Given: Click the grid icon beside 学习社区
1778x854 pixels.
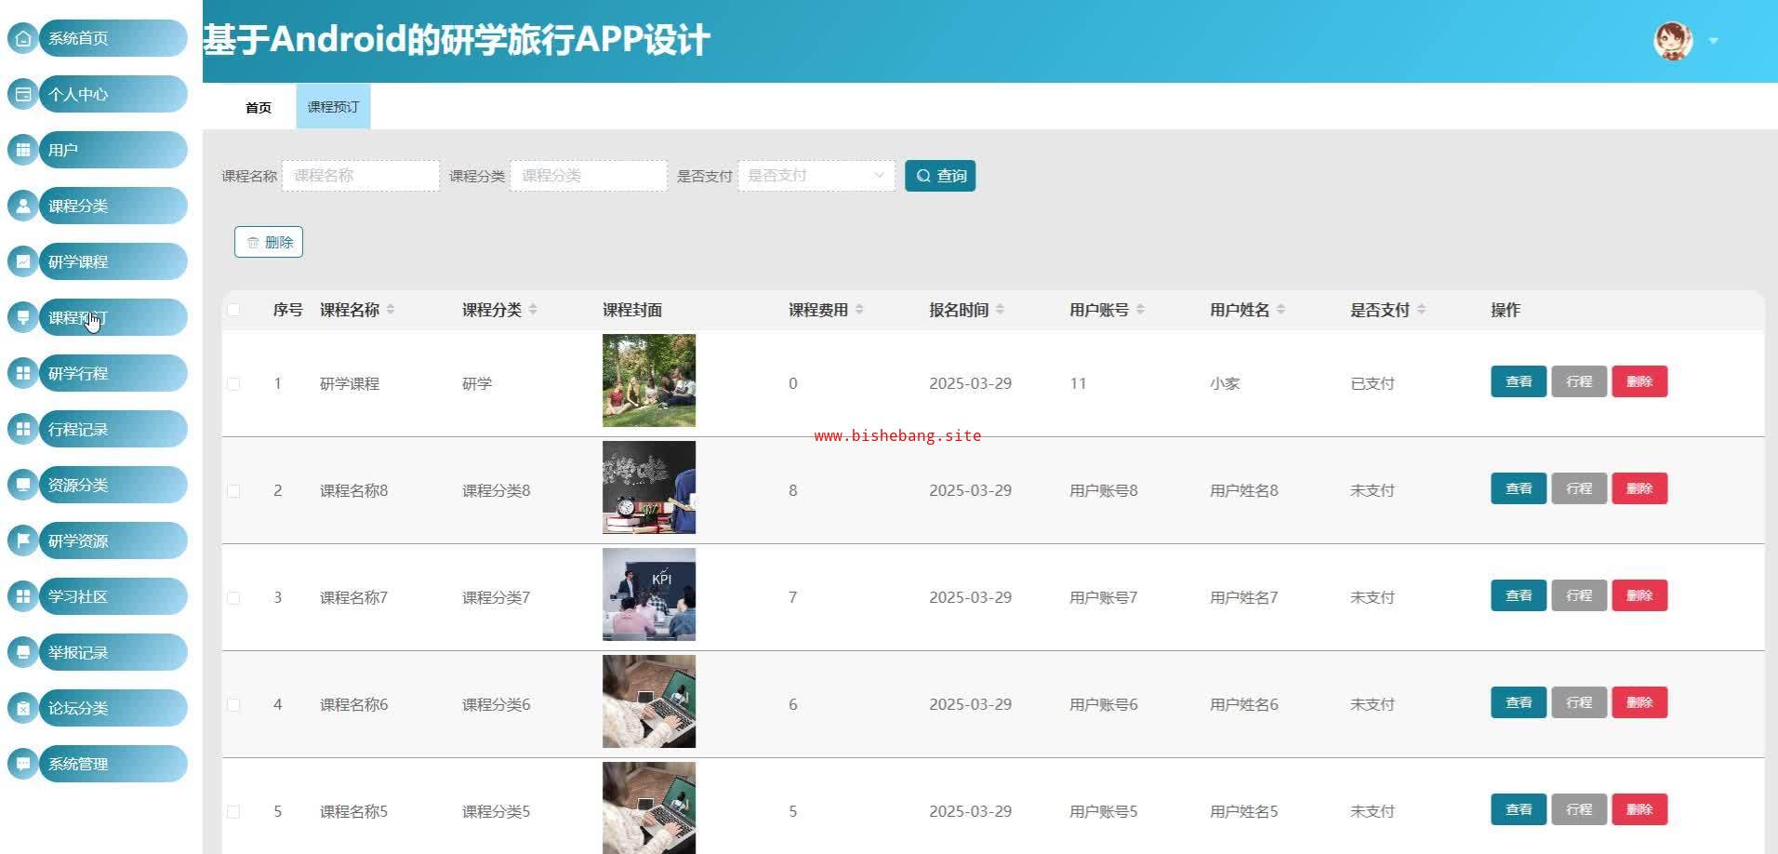Looking at the screenshot, I should (23, 596).
